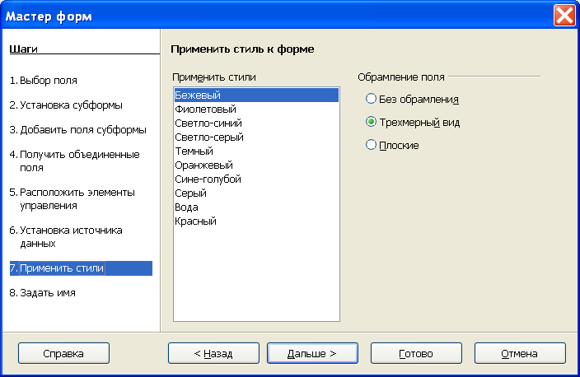Image resolution: width=580 pixels, height=377 pixels.
Task: Finish the wizard with Готово
Action: 416,353
